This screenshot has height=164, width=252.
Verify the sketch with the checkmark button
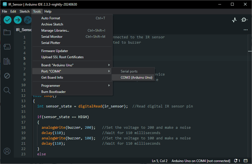7,20
